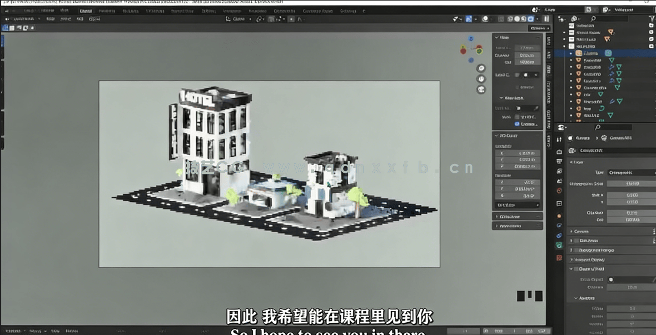This screenshot has width=656, height=335.
Task: Click the Focal Length slider in the View panel
Action: tap(527, 48)
